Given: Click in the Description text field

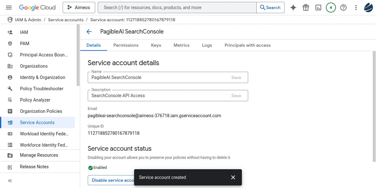Looking at the screenshot, I should tap(158, 96).
